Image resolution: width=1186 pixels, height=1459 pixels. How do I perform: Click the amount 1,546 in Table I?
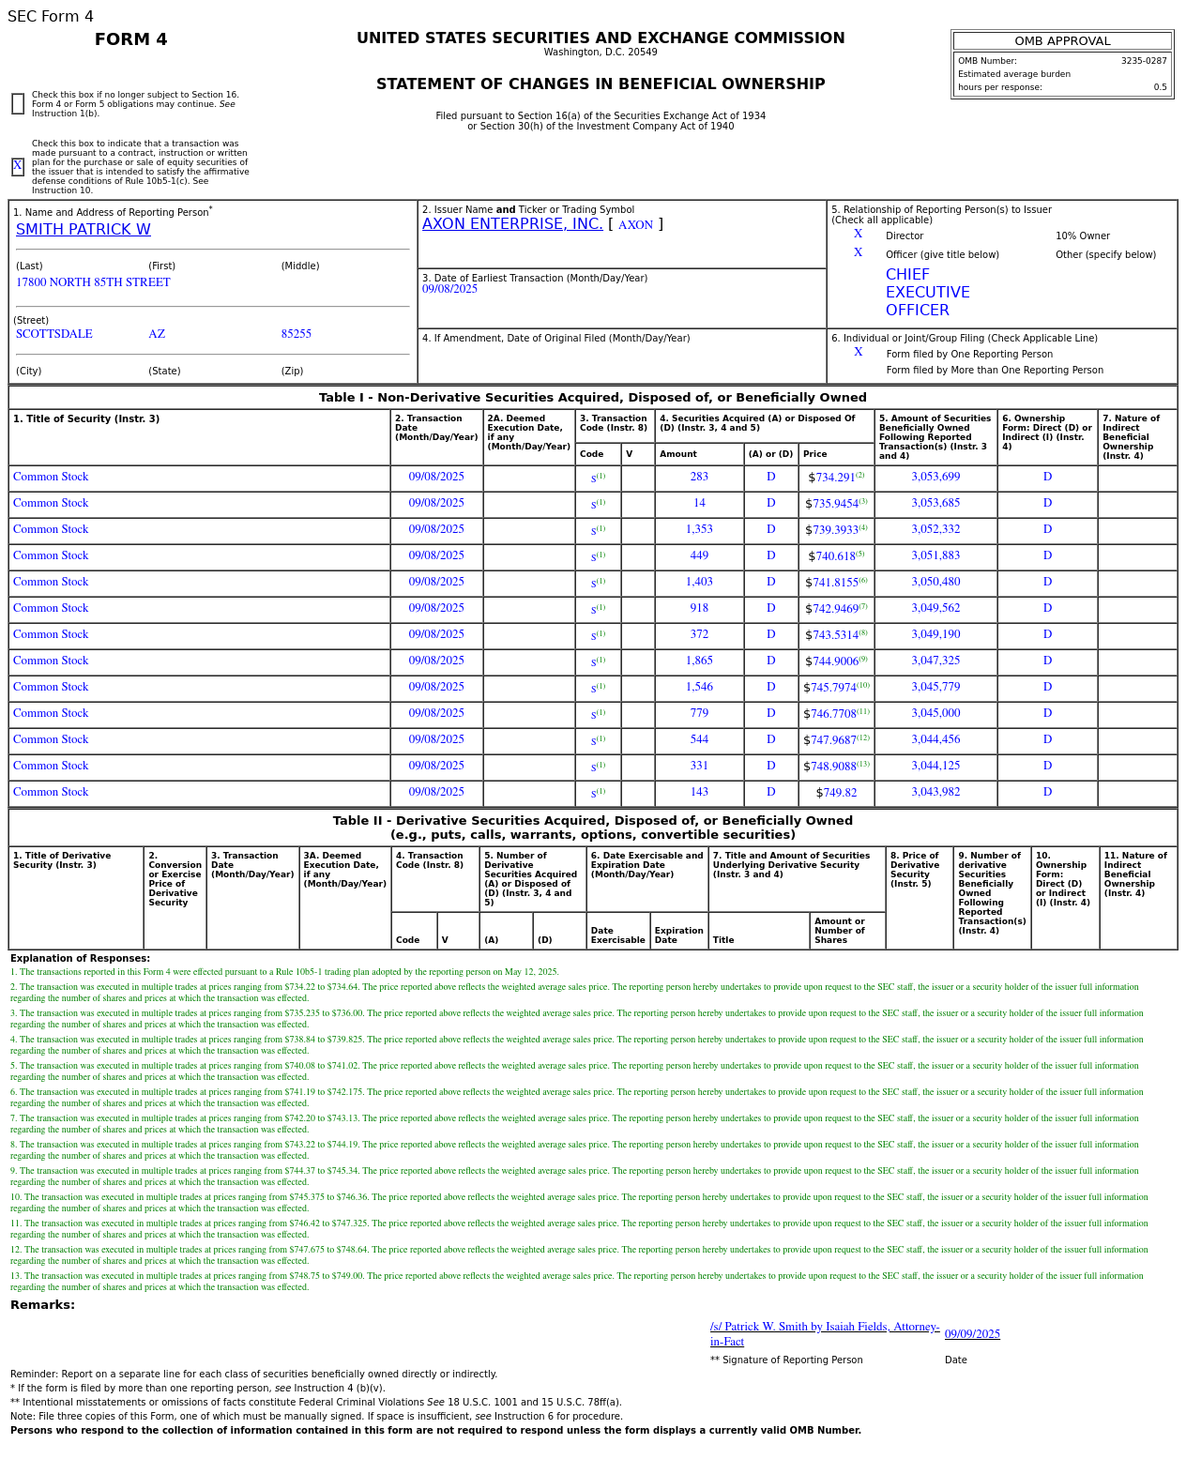699,687
